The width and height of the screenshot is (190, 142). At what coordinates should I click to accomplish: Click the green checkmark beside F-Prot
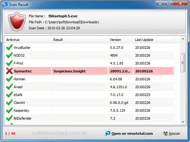pos(9,63)
